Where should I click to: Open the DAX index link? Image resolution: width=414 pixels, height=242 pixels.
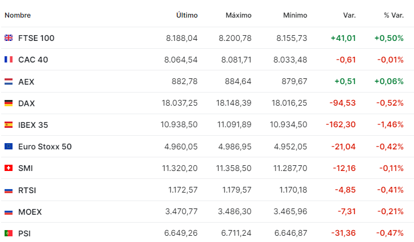(x=27, y=103)
